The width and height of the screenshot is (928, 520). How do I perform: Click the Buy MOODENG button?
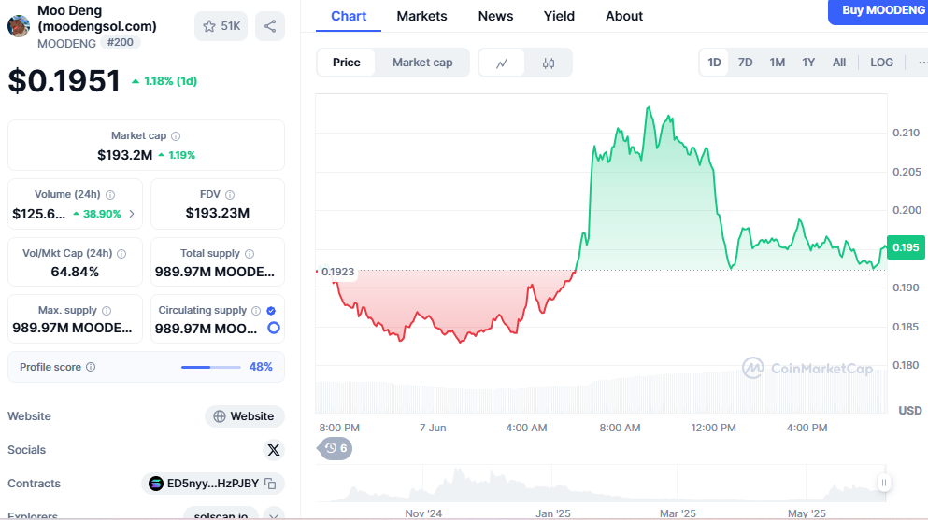tap(878, 10)
